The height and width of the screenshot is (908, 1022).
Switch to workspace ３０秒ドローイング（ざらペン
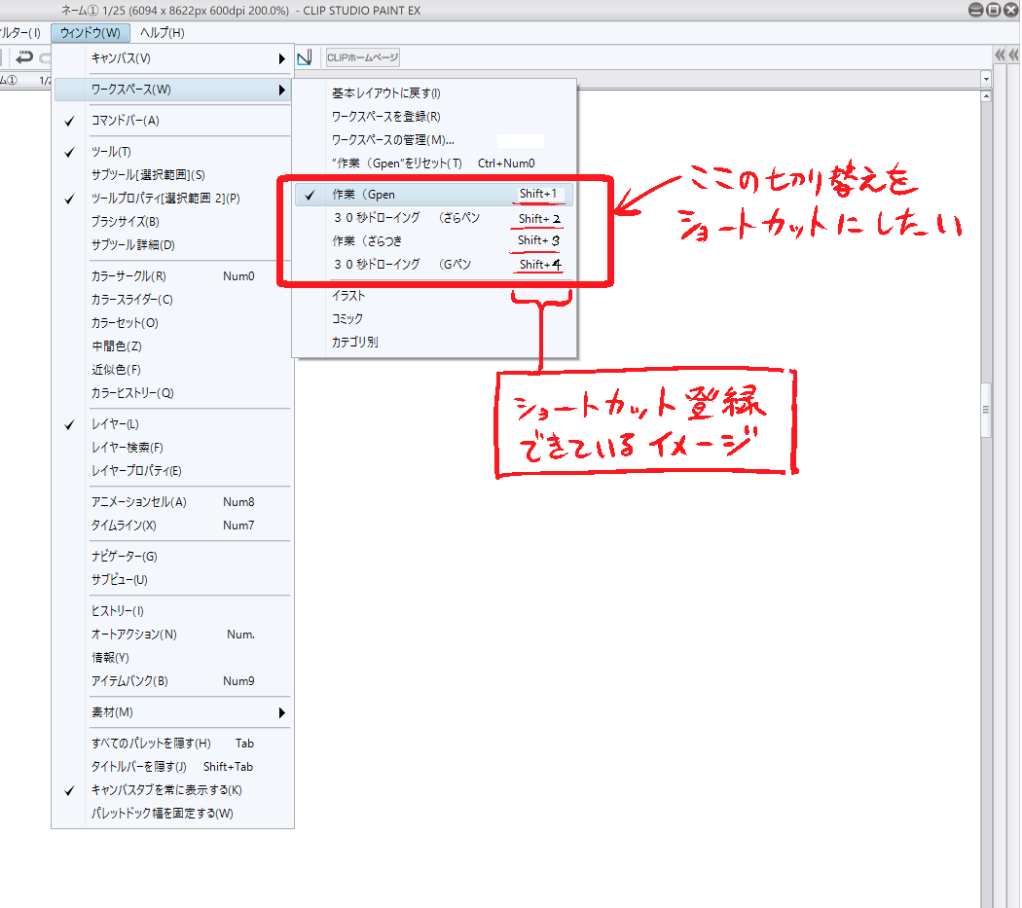coord(434,218)
